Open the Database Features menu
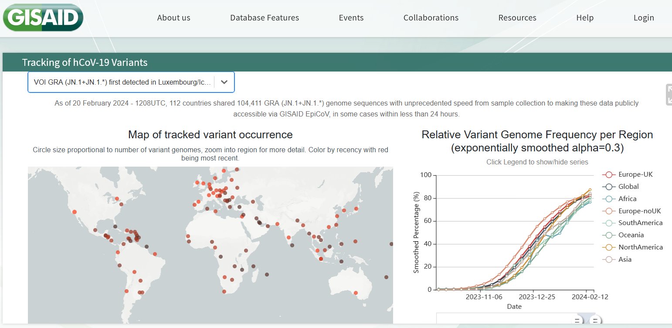672x328 pixels. [x=265, y=18]
